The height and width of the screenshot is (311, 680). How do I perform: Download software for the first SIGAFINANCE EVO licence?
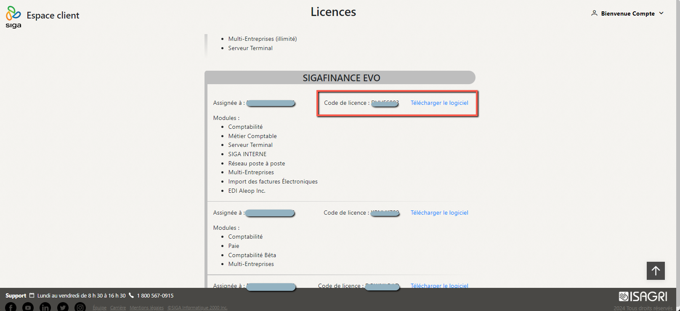[439, 103]
